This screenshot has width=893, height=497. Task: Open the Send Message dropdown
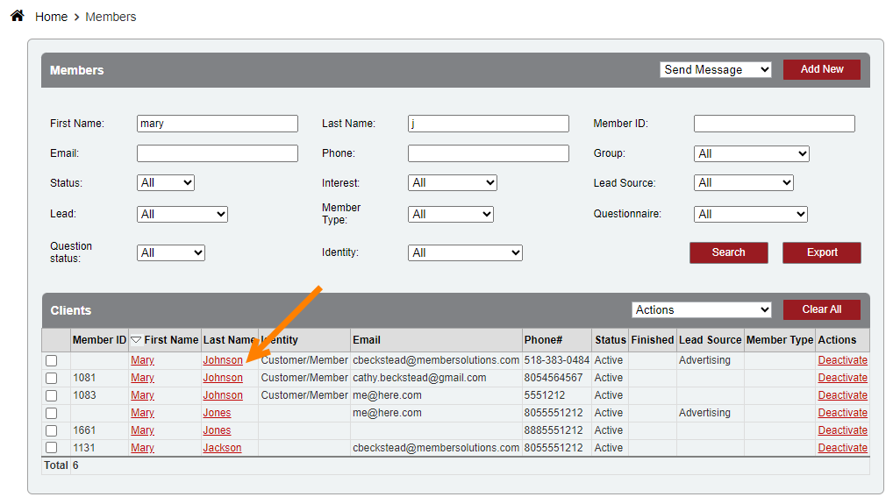[x=715, y=70]
